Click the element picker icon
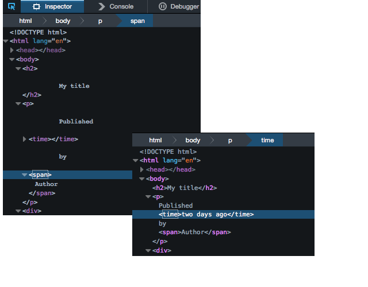Viewport: 368px width, 287px height. pos(11,7)
